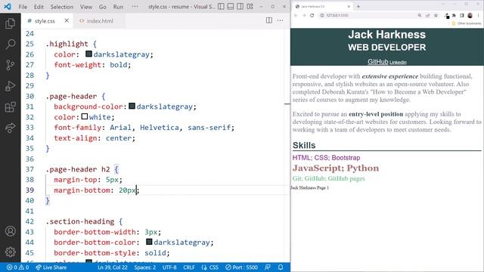Click the .section-heading selector on line 42
Image resolution: width=484 pixels, height=272 pixels.
[x=80, y=221]
